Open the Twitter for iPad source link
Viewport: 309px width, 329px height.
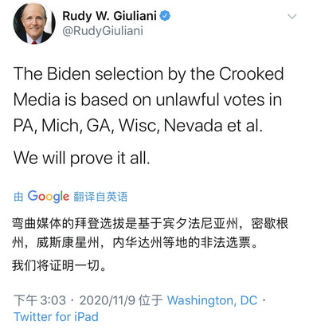(56, 316)
